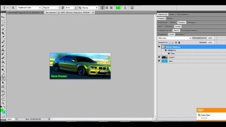226x127 pixels.
Task: Toggle lock image pixels brush icon
Action: coord(173,42)
